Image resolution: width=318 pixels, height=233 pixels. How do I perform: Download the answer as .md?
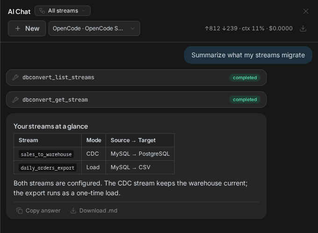(94, 211)
